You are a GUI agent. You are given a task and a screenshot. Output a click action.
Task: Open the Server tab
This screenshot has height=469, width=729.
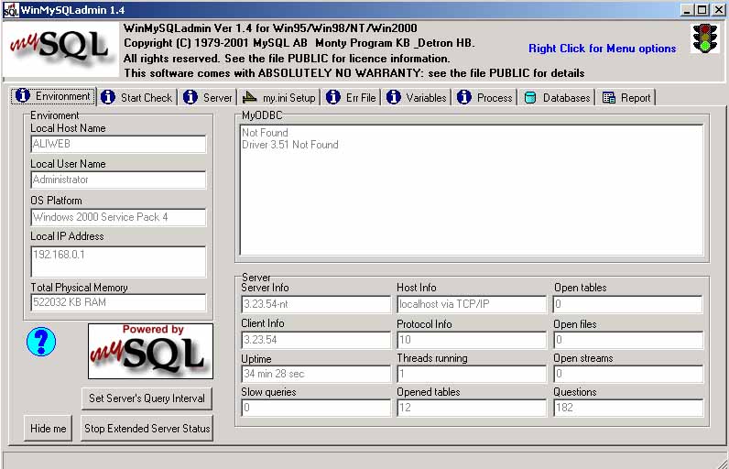(x=209, y=97)
